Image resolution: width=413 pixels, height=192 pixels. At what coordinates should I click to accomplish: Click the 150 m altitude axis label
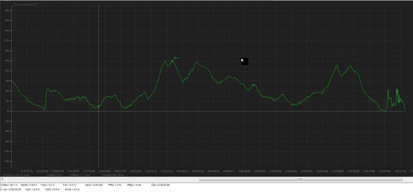pyautogui.click(x=6, y=61)
